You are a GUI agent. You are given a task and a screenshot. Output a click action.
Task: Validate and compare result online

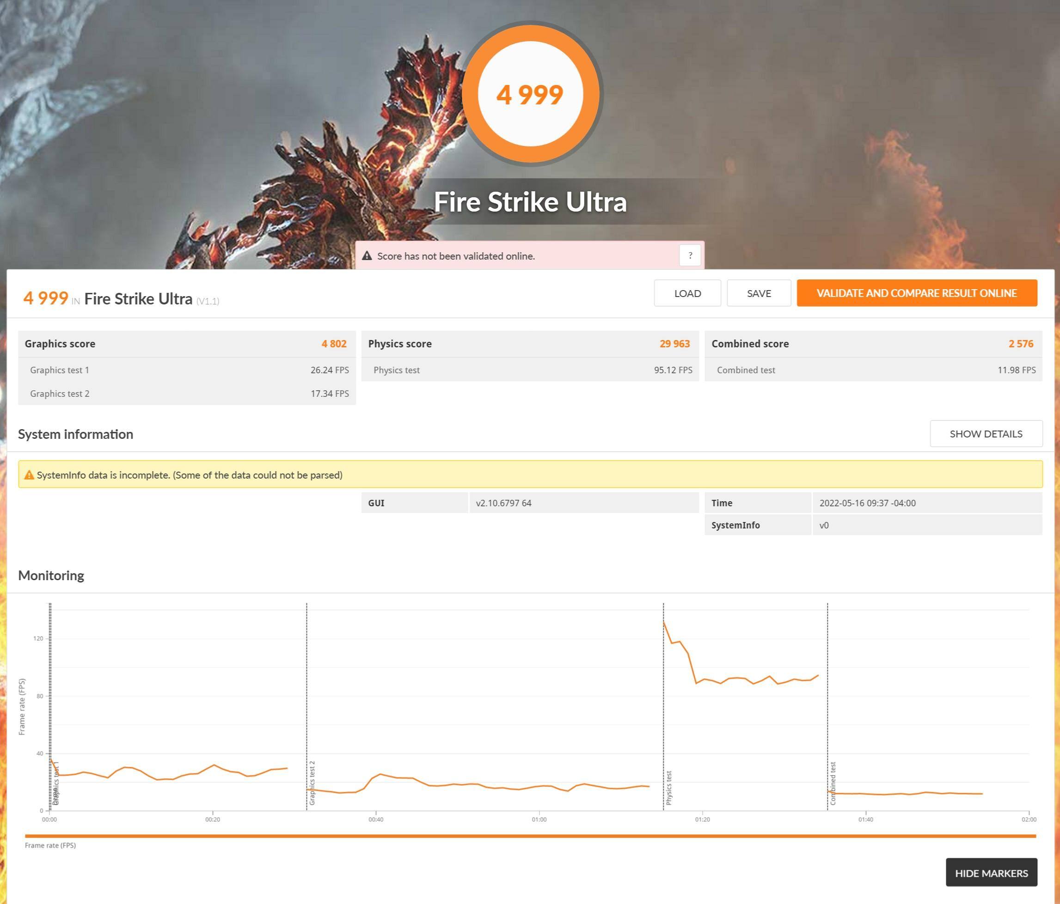(x=916, y=293)
